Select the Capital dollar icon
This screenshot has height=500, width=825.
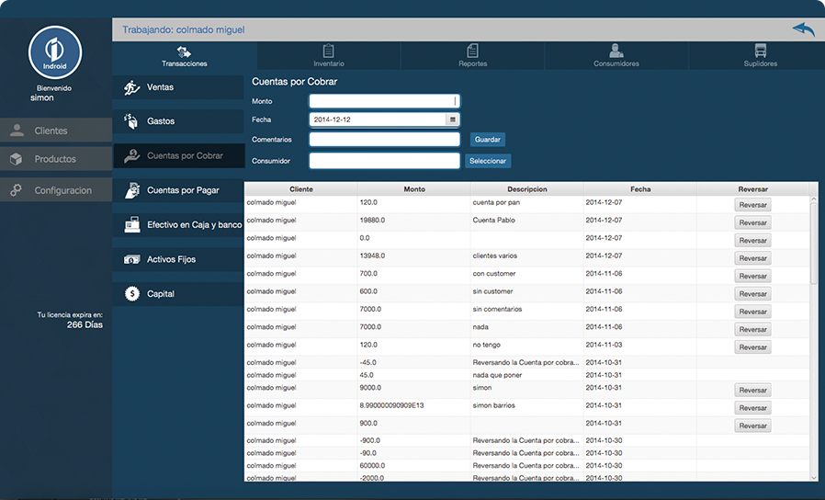[x=131, y=294]
